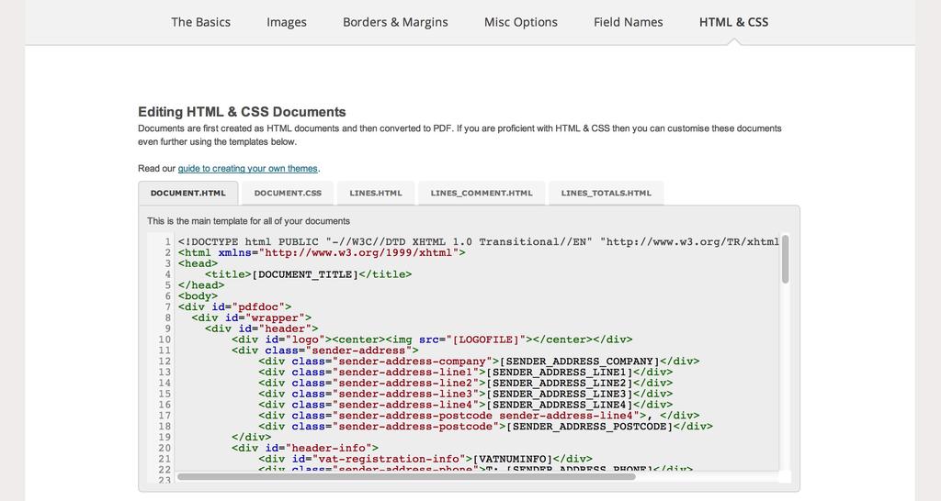The width and height of the screenshot is (941, 501).
Task: Click the [LOGOFILE] placeholder in the code
Action: [x=484, y=340]
